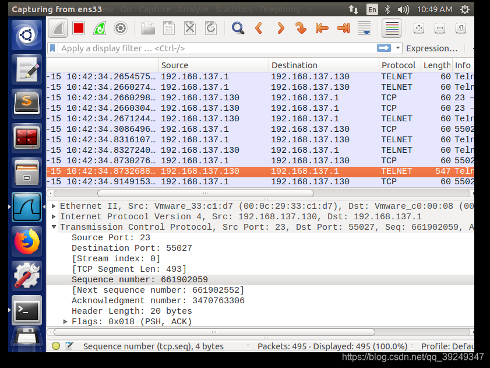
Task: Reload the capture file icon
Action: coord(211,28)
